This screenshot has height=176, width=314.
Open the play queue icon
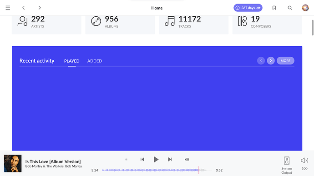click(x=187, y=159)
